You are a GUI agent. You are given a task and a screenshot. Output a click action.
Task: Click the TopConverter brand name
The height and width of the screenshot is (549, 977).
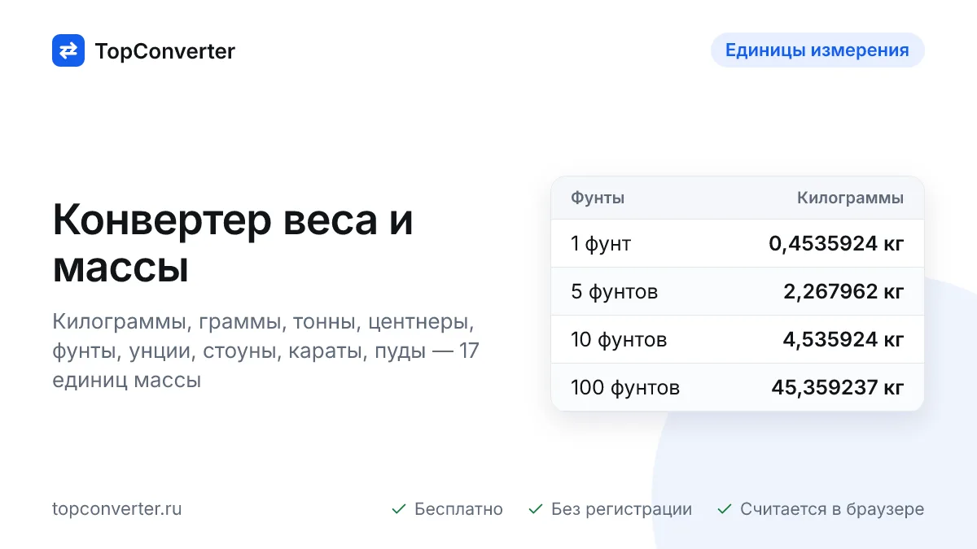coord(165,51)
